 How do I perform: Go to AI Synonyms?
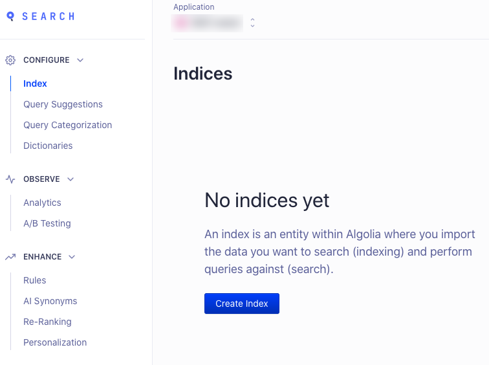tap(50, 301)
